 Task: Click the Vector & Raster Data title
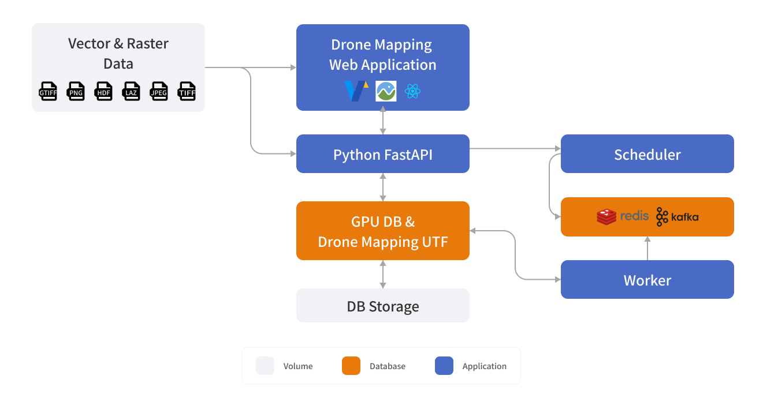pyautogui.click(x=118, y=53)
